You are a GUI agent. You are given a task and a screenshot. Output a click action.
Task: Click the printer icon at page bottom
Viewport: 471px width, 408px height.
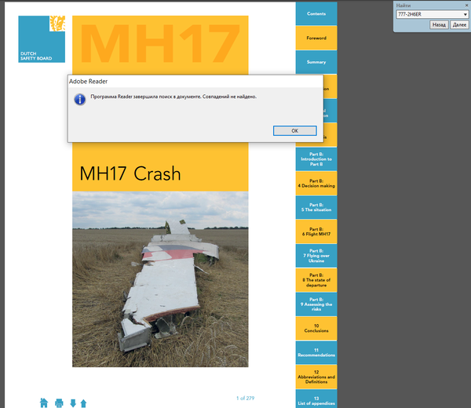pos(59,403)
